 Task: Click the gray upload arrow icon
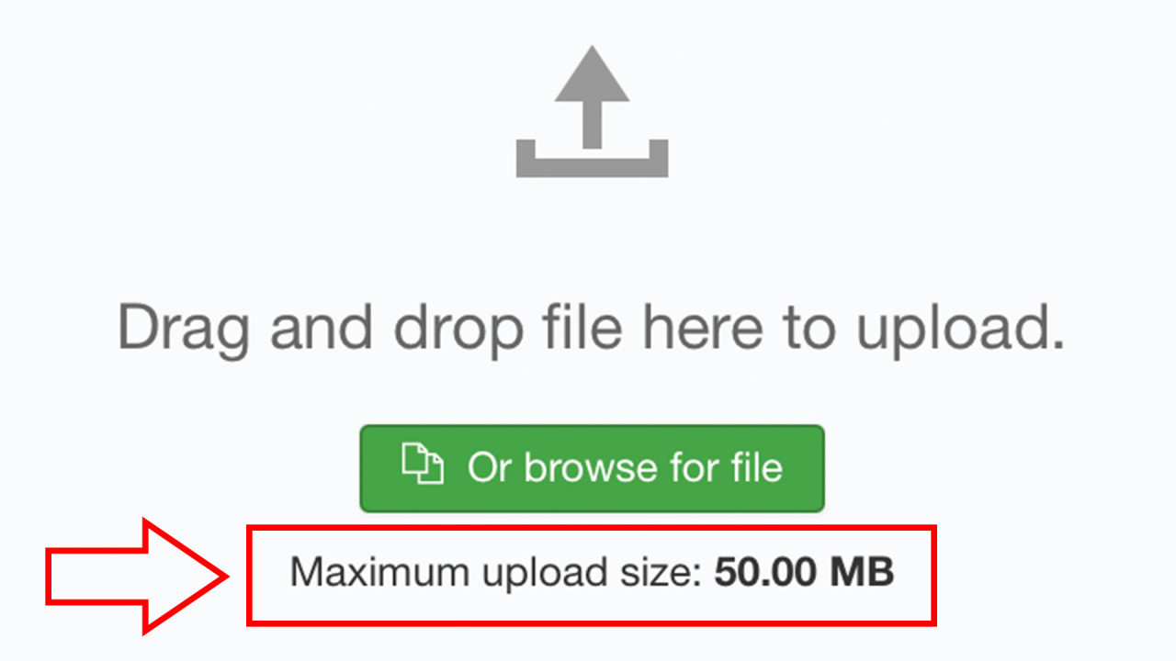[x=592, y=112]
